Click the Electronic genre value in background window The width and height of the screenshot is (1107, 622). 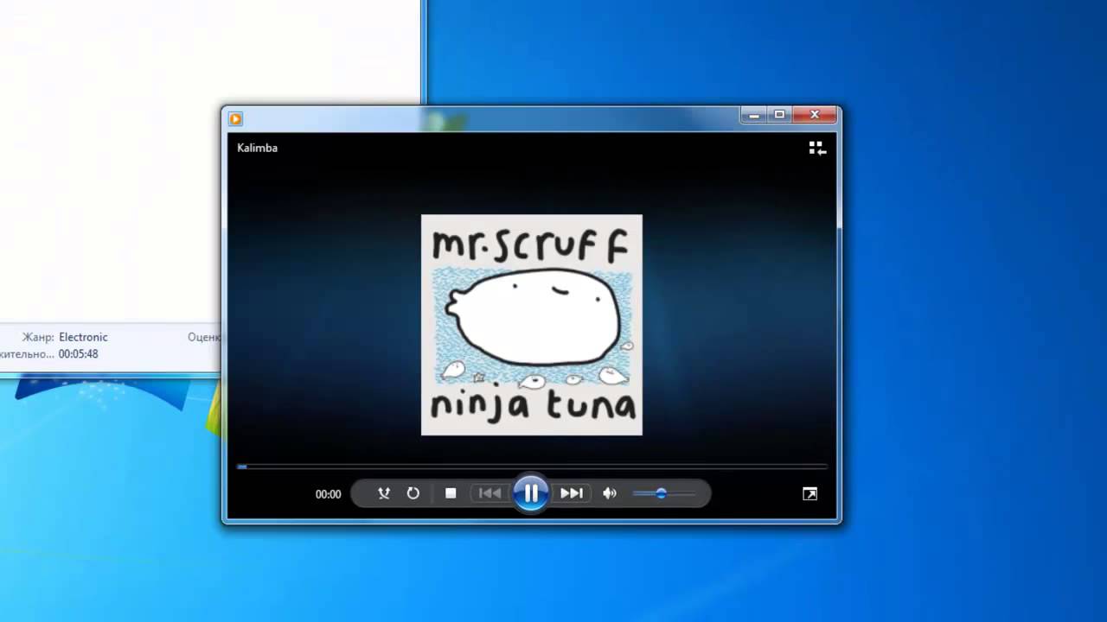tap(83, 337)
